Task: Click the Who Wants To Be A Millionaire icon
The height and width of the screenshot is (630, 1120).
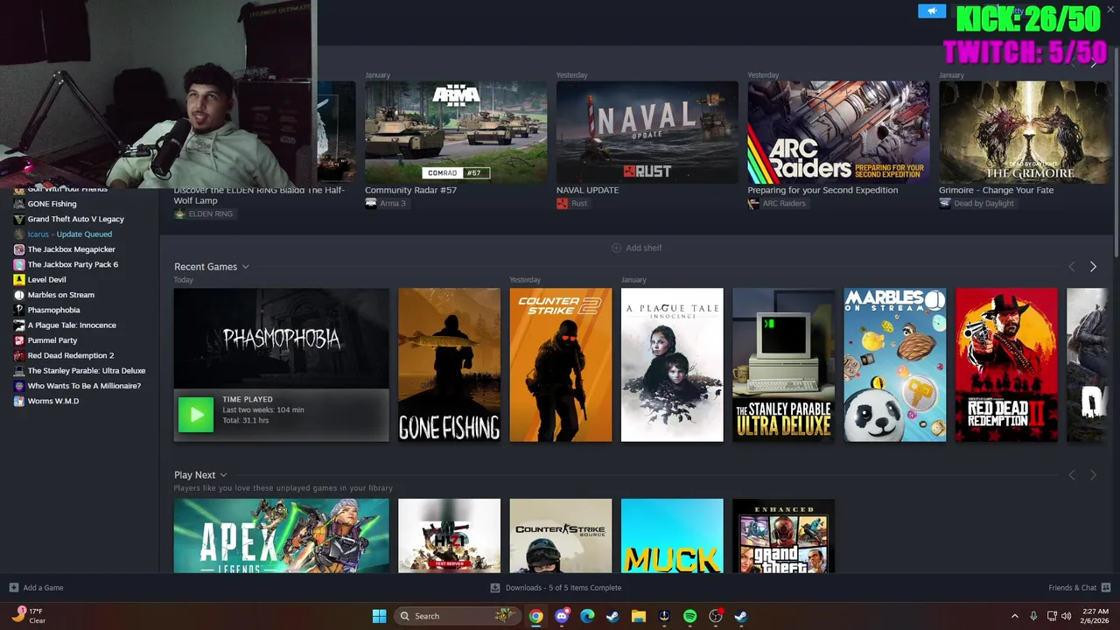Action: coord(19,386)
